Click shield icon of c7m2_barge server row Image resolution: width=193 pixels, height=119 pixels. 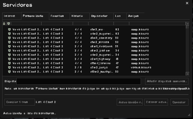pyautogui.click(x=9, y=68)
